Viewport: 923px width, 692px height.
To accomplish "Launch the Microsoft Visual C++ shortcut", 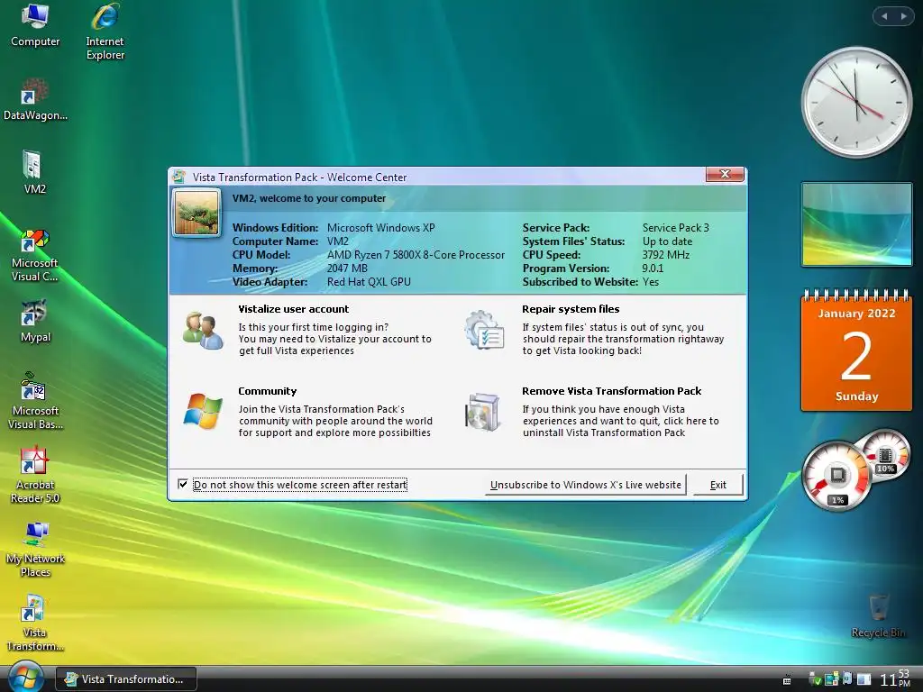I will tap(34, 255).
